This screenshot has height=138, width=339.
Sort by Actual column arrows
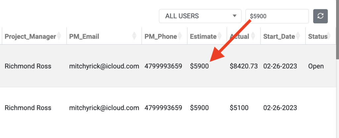(x=253, y=36)
